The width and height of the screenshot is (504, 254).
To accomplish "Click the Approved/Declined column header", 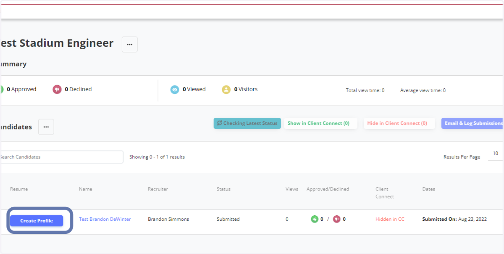I will tap(328, 189).
